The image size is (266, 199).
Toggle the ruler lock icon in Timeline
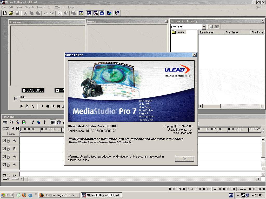pos(263,131)
